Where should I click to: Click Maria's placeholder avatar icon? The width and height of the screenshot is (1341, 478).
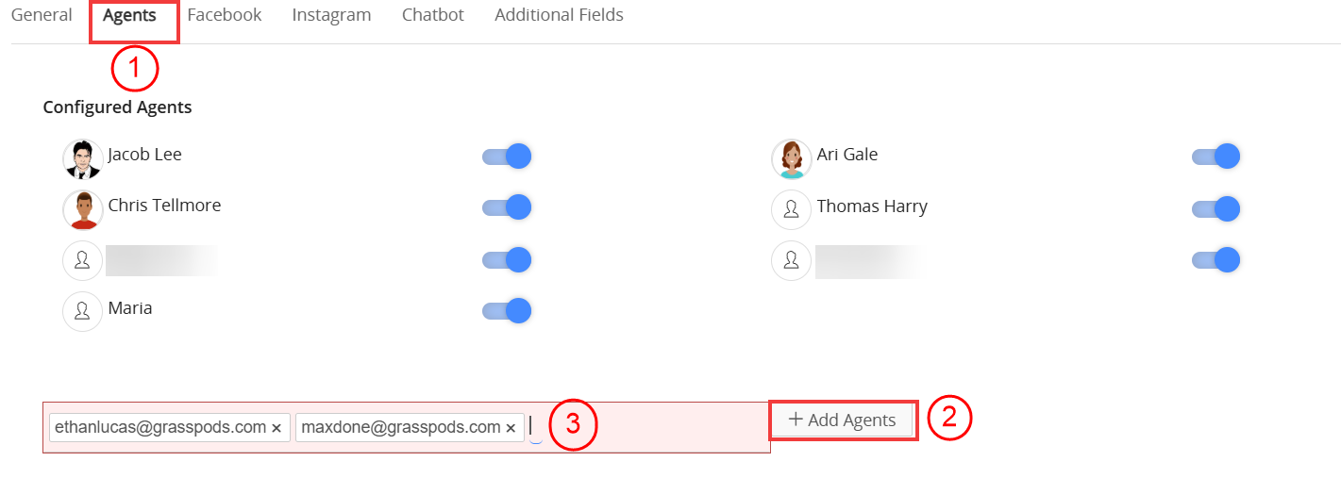pos(82,311)
